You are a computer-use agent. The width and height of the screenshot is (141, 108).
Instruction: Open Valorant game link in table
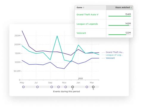point(81,33)
